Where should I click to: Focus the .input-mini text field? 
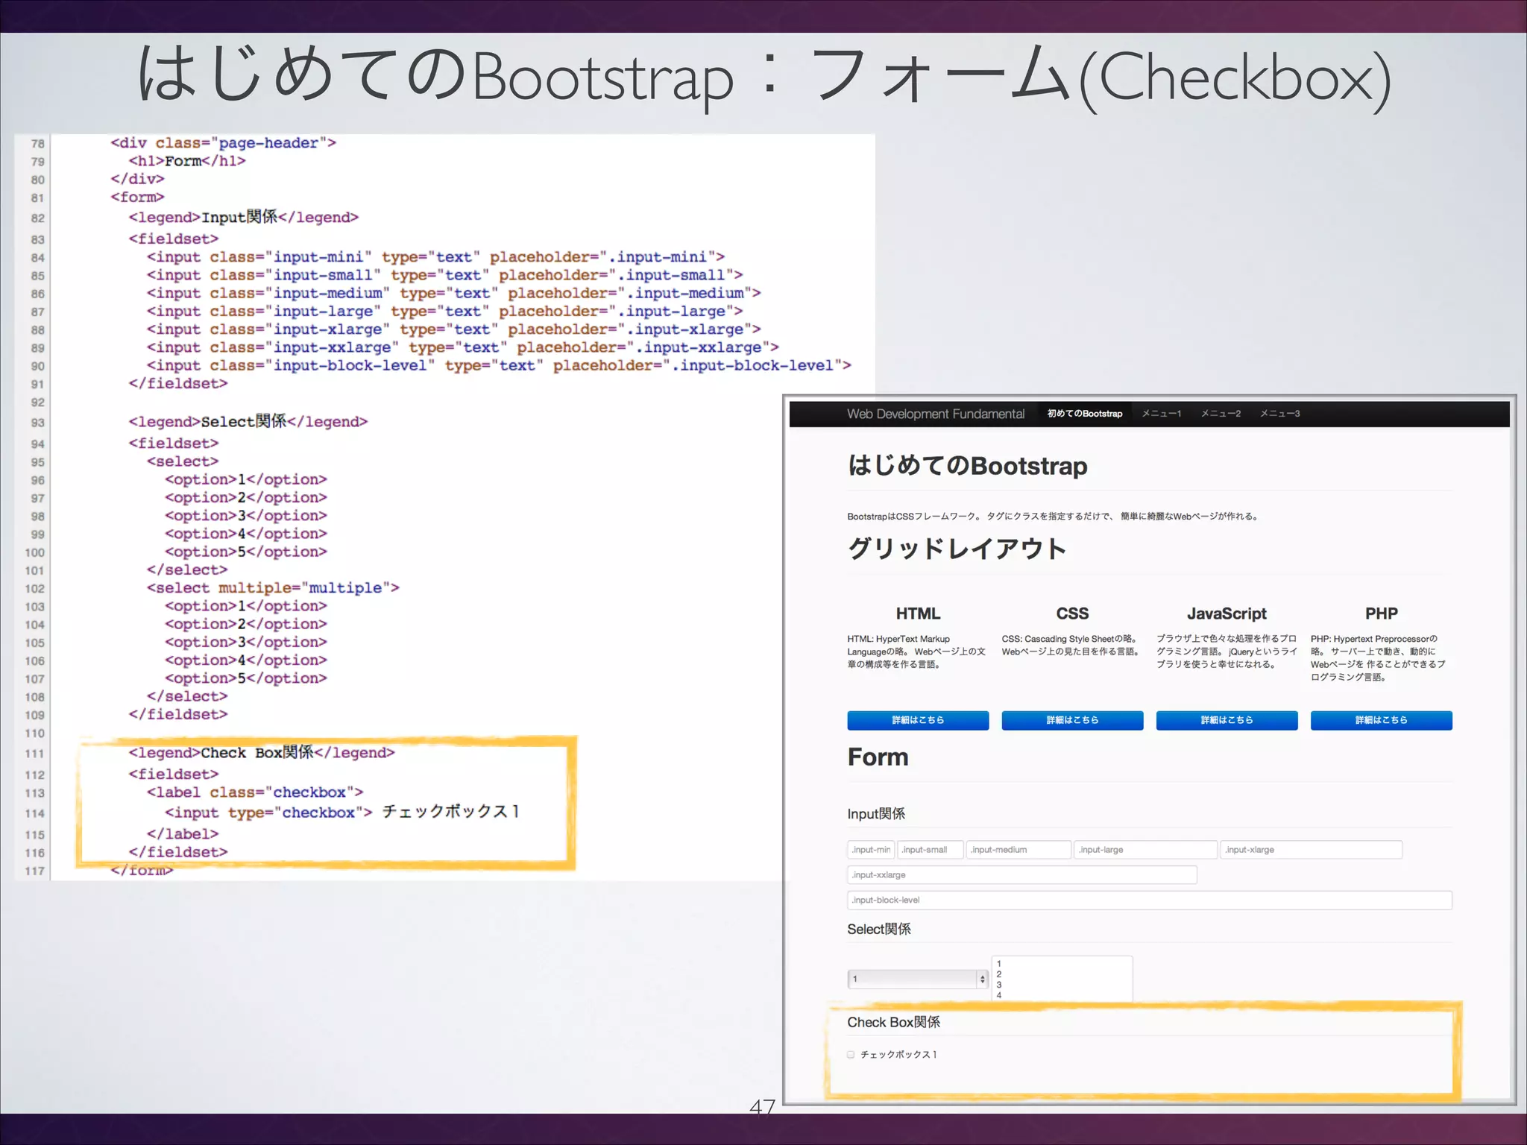click(870, 850)
